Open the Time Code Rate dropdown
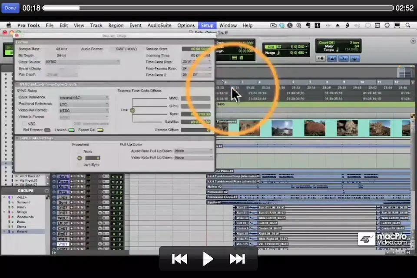 point(196,62)
